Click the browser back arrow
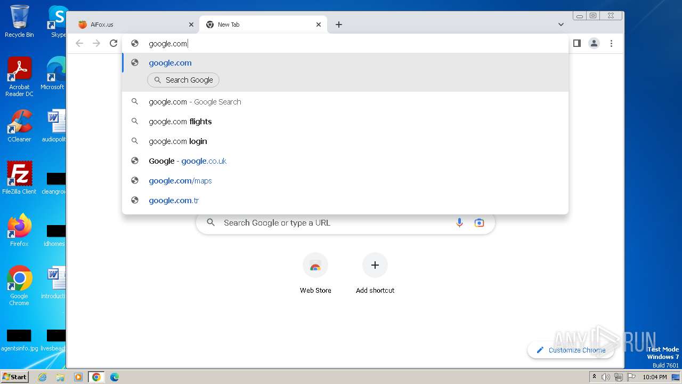 pos(79,43)
